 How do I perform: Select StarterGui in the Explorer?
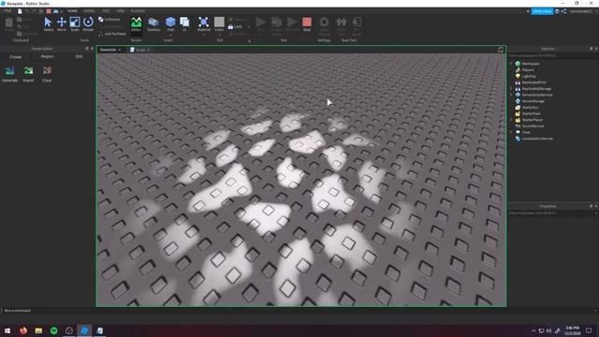click(x=530, y=108)
